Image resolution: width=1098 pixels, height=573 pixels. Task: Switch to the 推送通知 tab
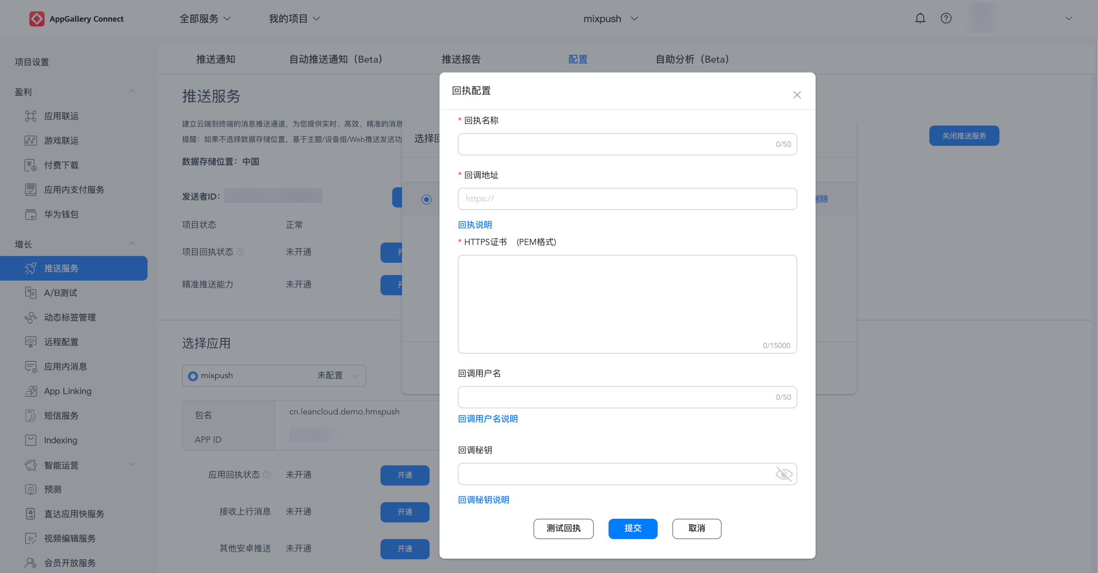click(x=216, y=59)
